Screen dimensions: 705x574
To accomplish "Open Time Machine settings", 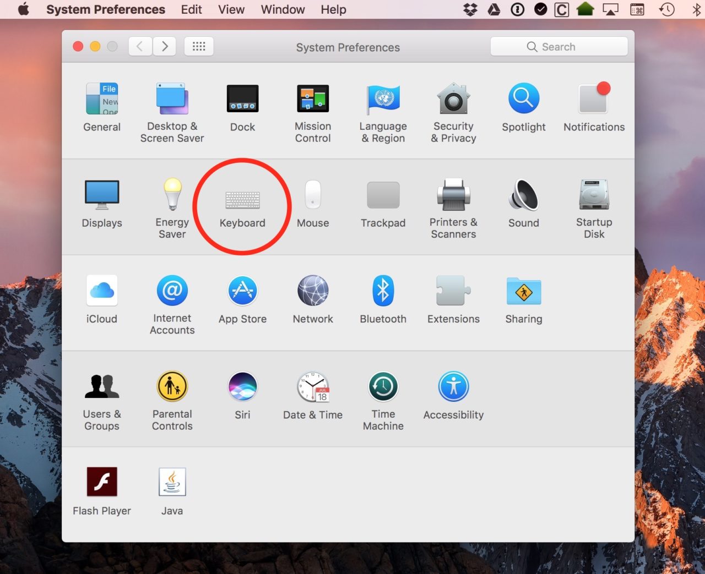I will (383, 401).
